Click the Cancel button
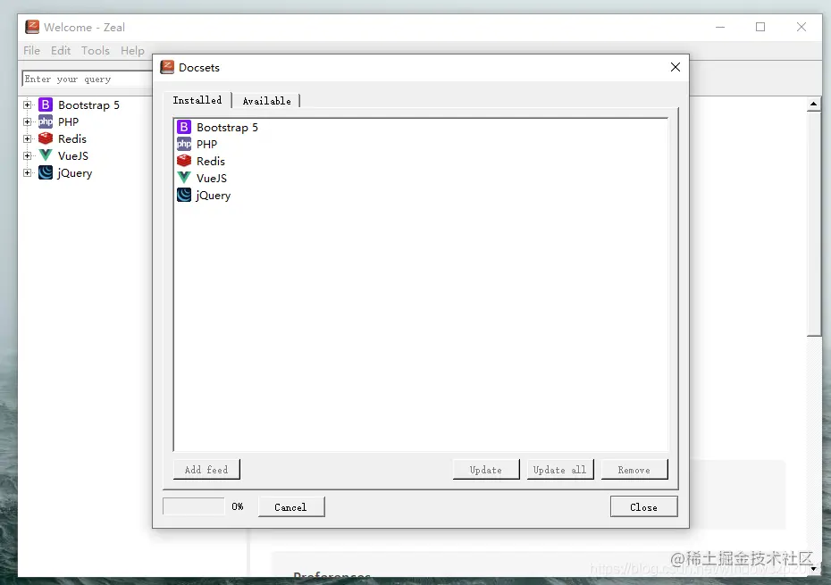 [x=291, y=506]
